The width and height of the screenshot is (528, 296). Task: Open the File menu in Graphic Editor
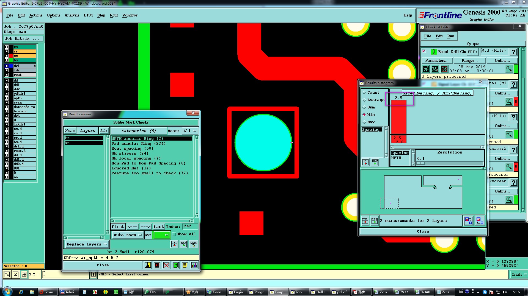tap(10, 15)
